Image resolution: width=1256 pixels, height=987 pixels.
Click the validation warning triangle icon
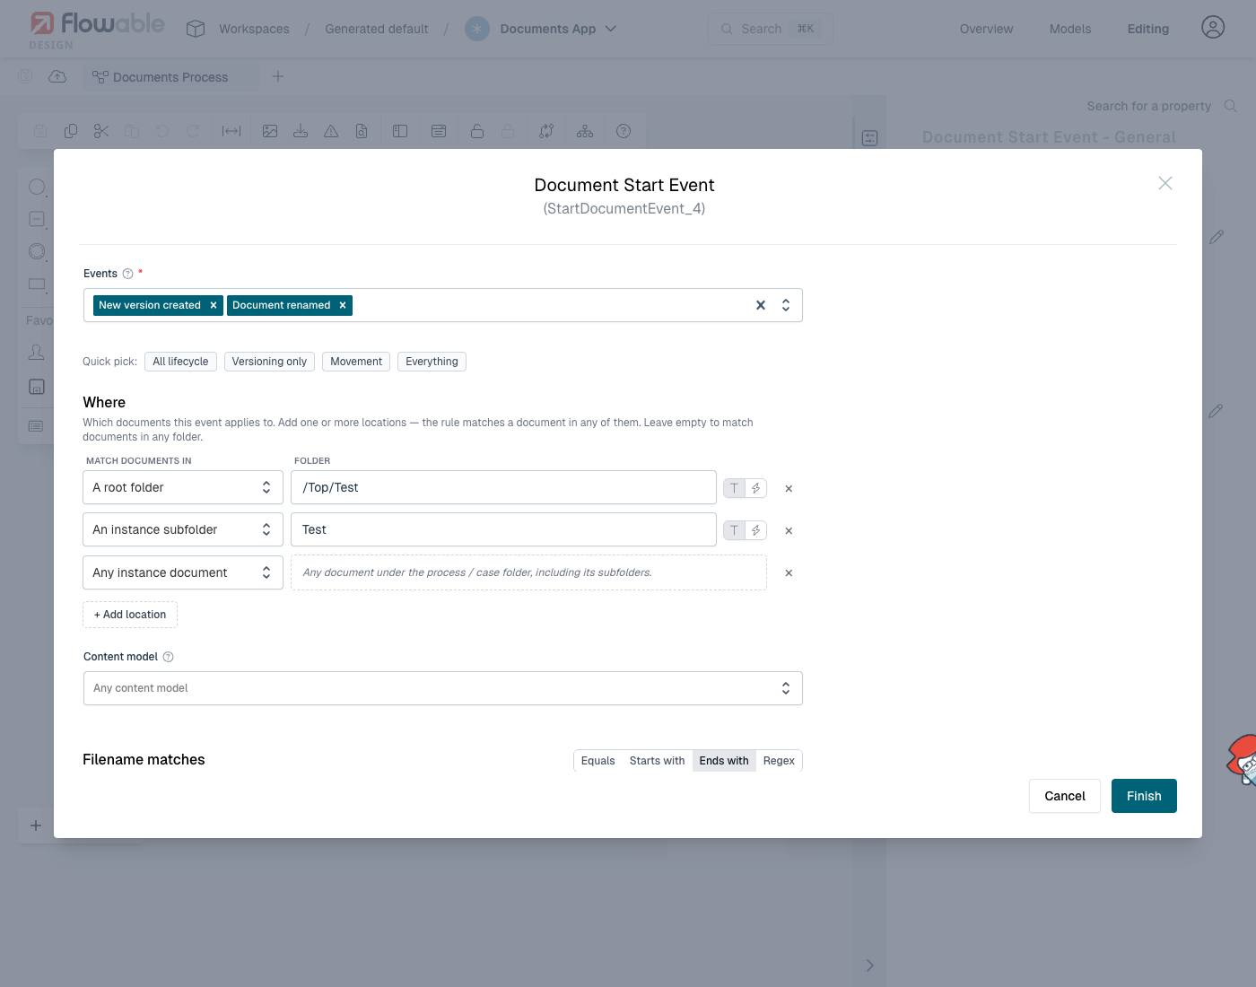[331, 131]
